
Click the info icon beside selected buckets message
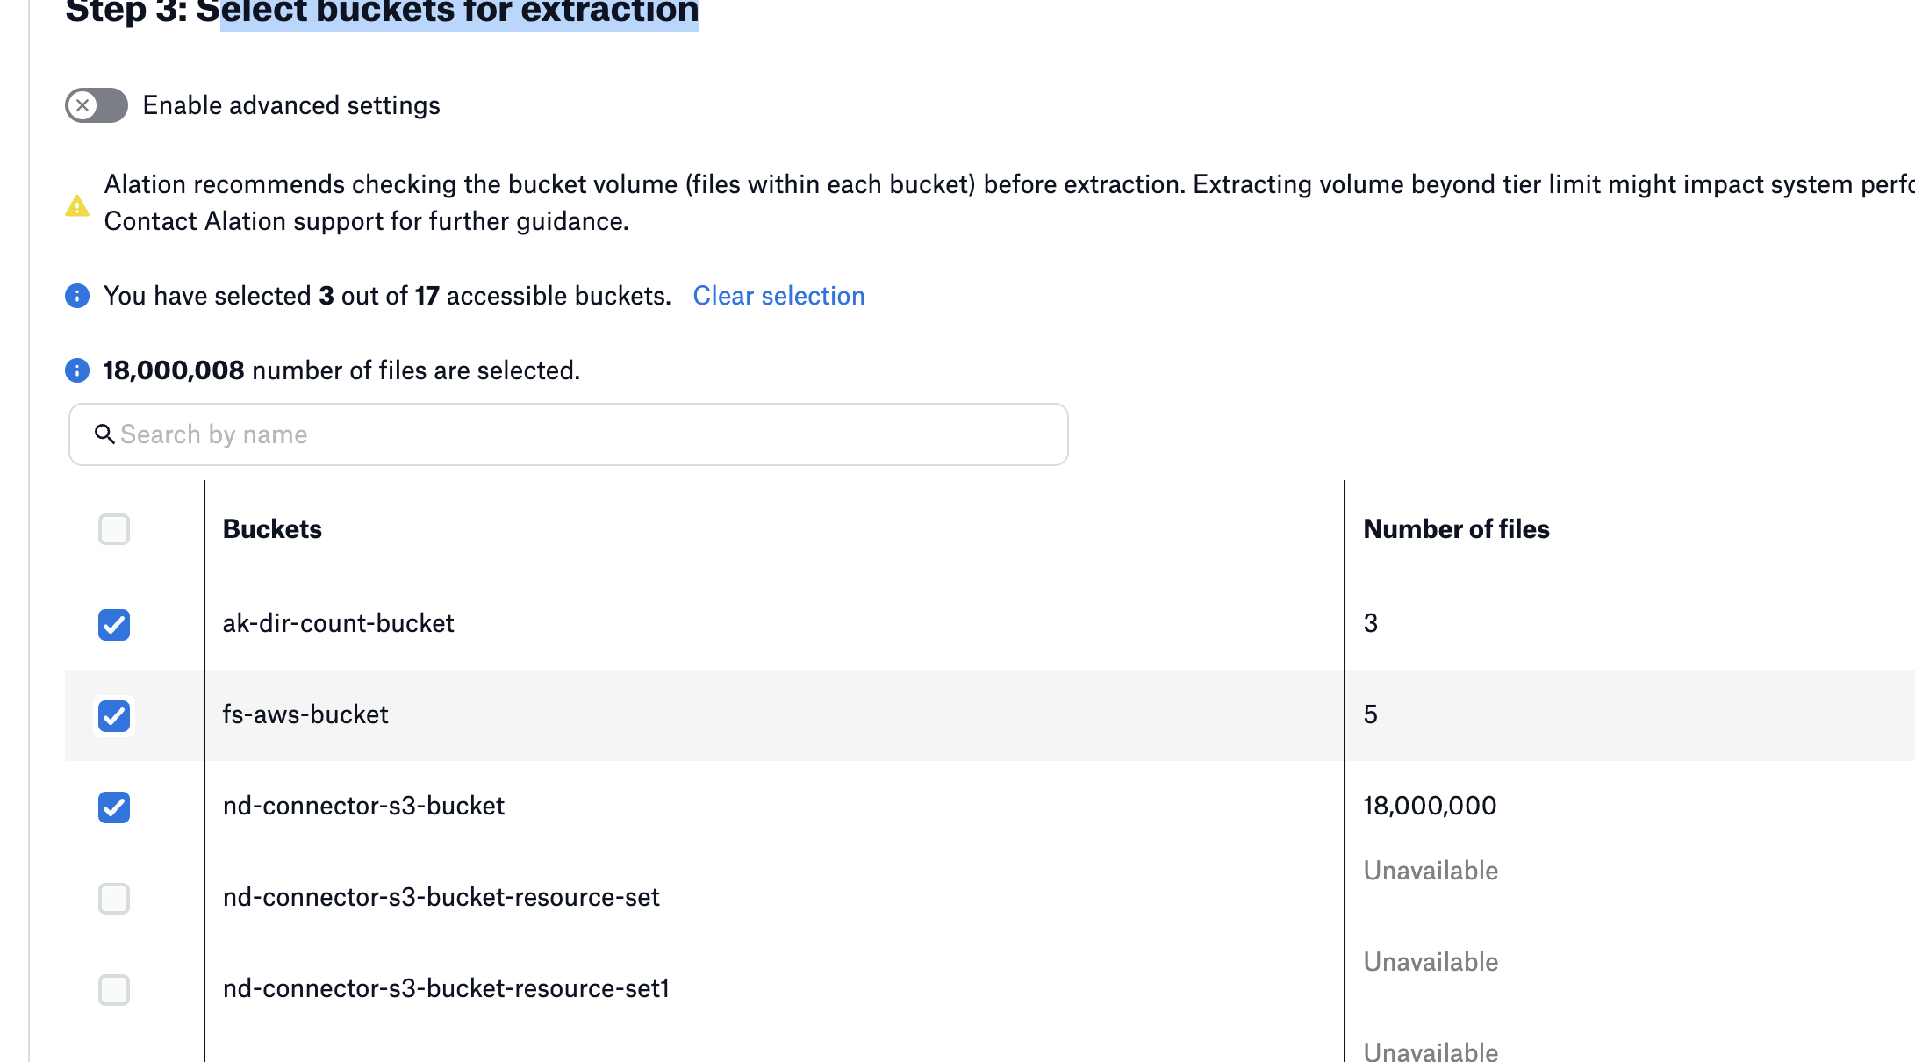pos(77,296)
